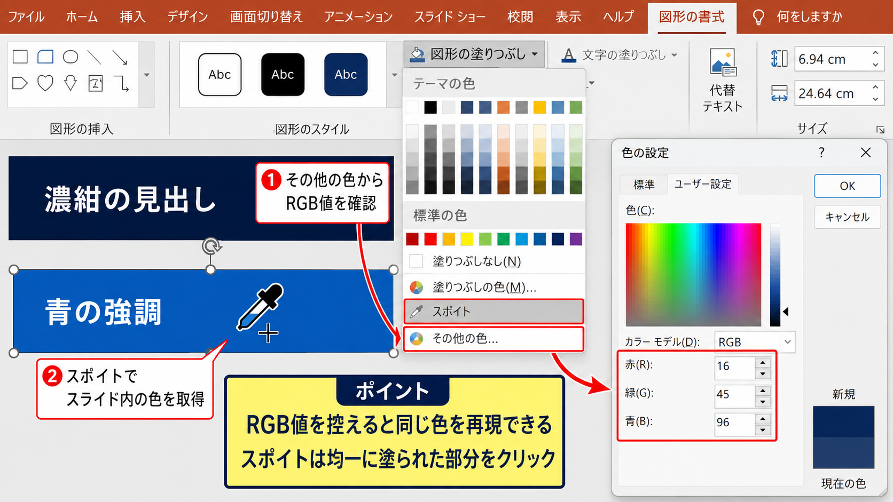Image resolution: width=893 pixels, height=502 pixels.
Task: Click the luminance slider arrow
Action: click(x=786, y=312)
